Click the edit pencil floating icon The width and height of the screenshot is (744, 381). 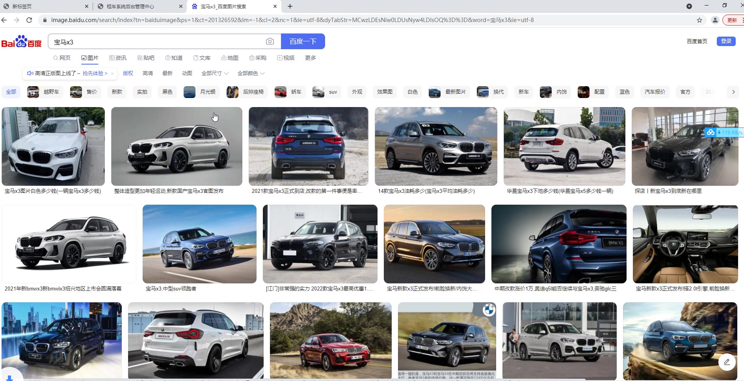tap(727, 362)
